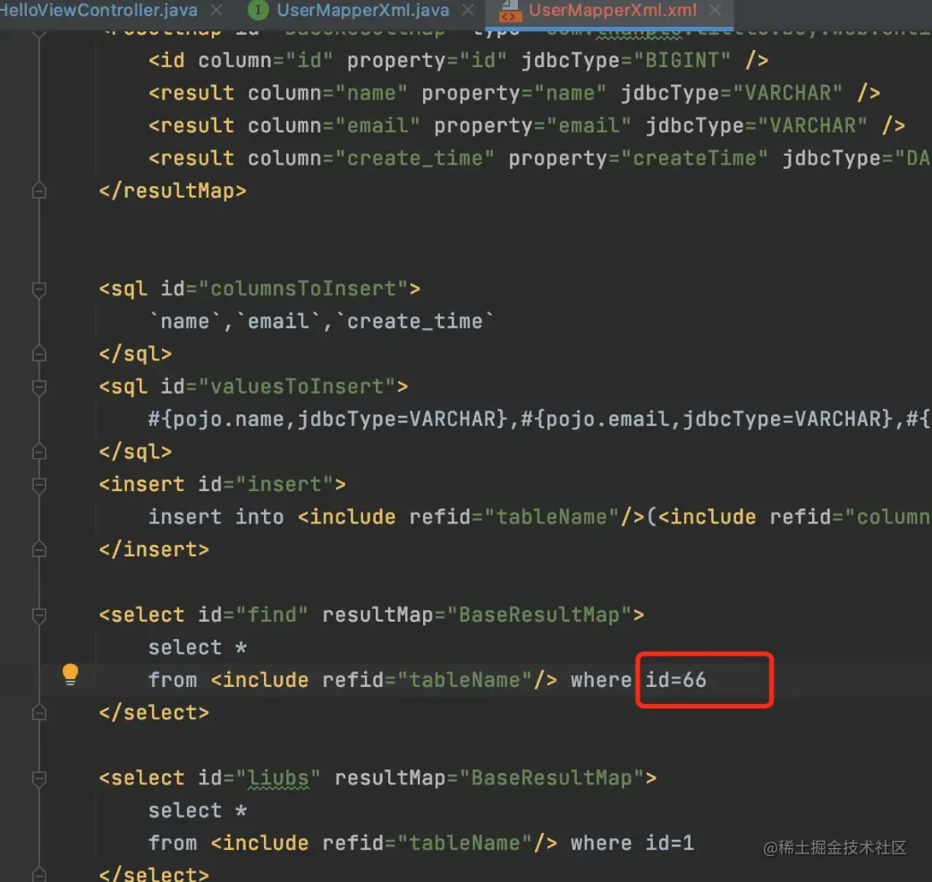Fold the find select block
Image resolution: width=932 pixels, height=882 pixels.
(39, 615)
